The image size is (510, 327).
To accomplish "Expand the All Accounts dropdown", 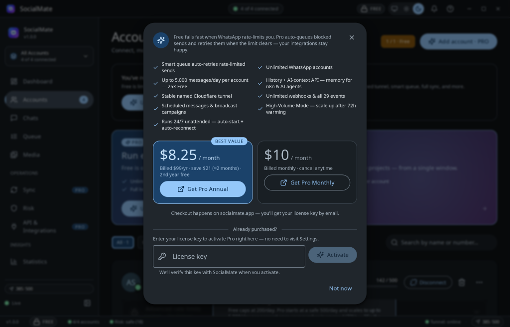I will 49,56.
